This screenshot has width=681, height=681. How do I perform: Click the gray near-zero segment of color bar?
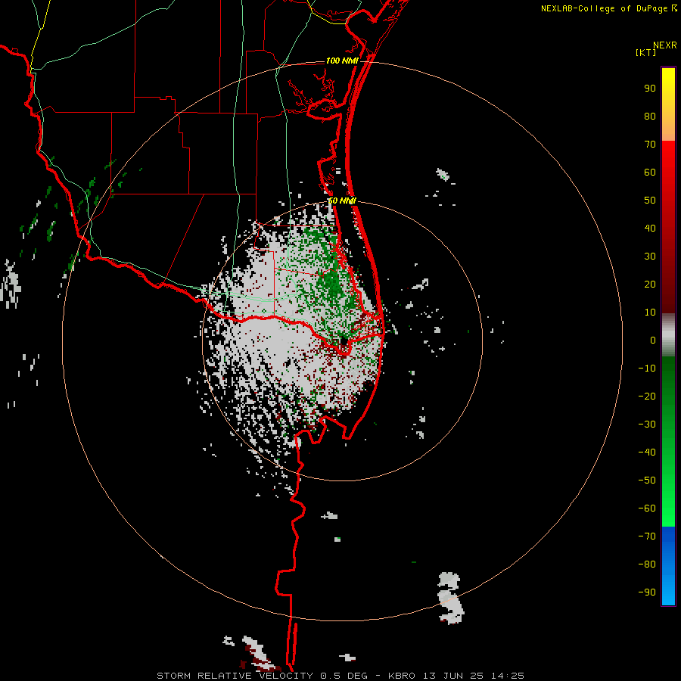668,335
